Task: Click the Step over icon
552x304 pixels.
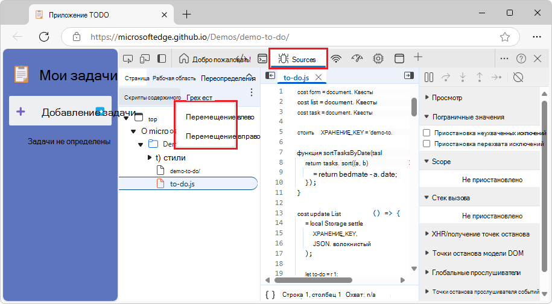Action: coord(446,77)
